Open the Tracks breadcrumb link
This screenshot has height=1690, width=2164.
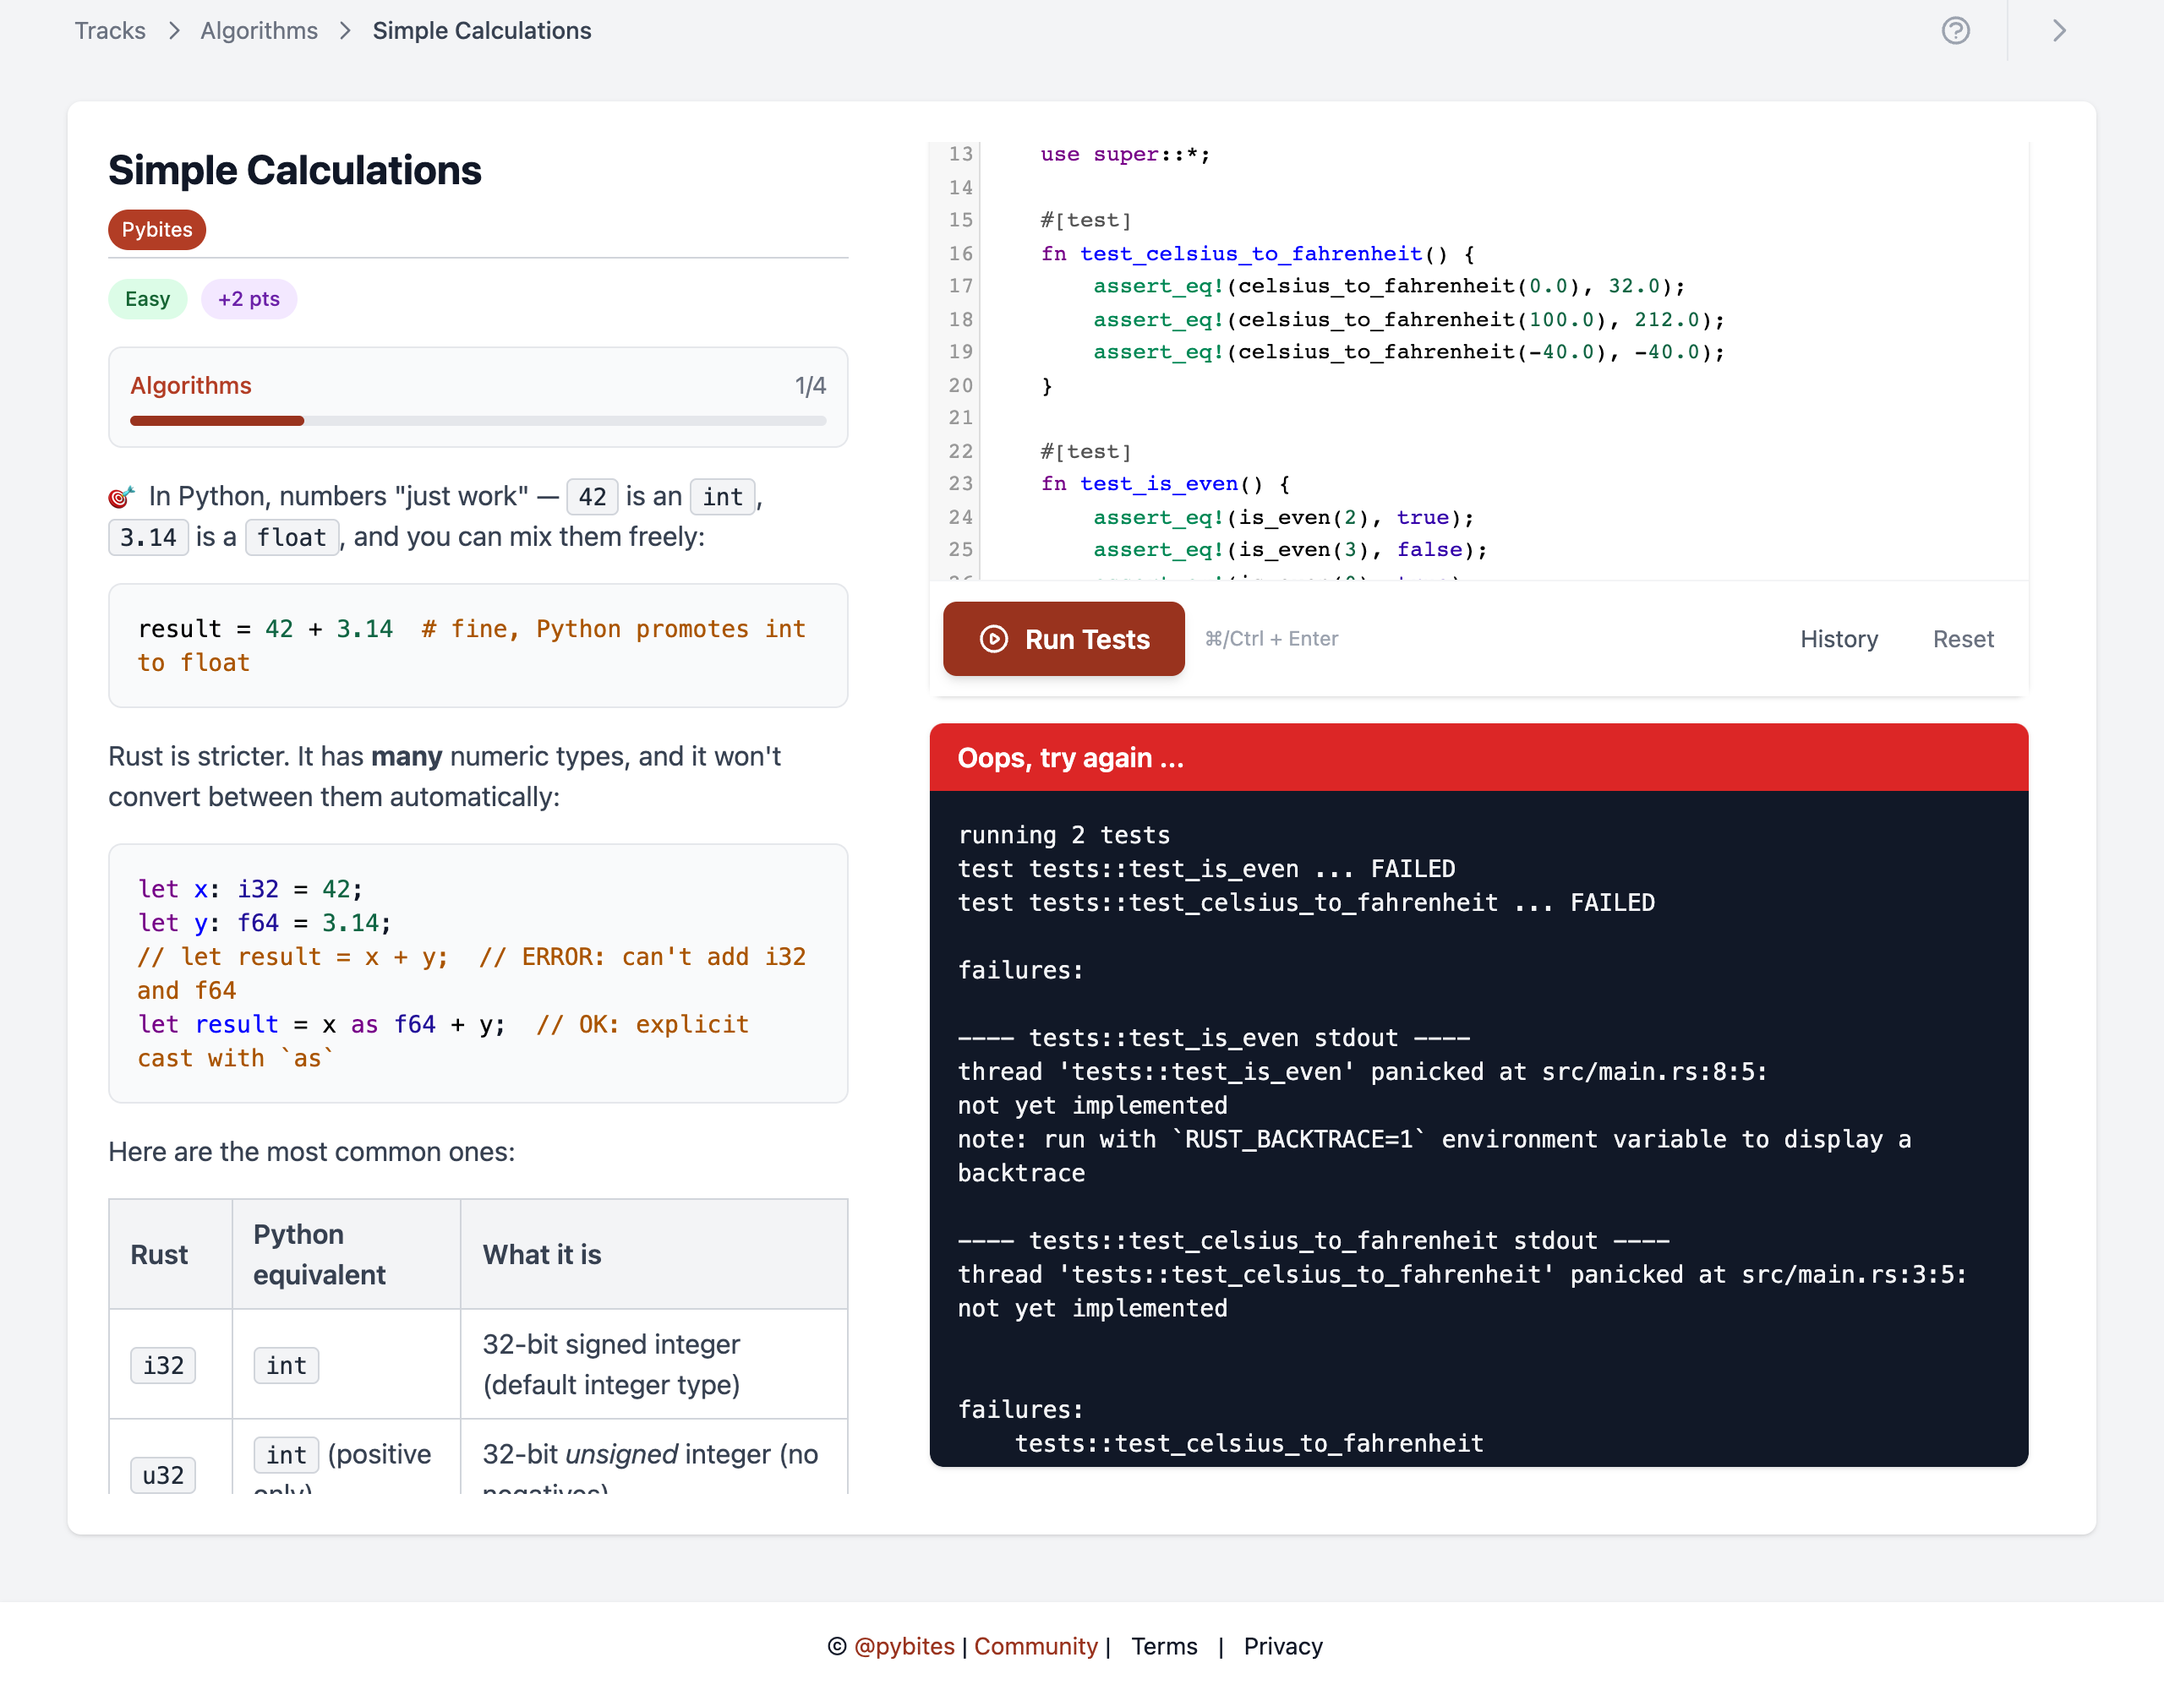pos(110,30)
